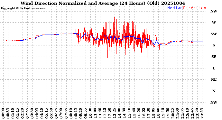
Task: Click the '01:10' time axis label
Action: [13, 114]
